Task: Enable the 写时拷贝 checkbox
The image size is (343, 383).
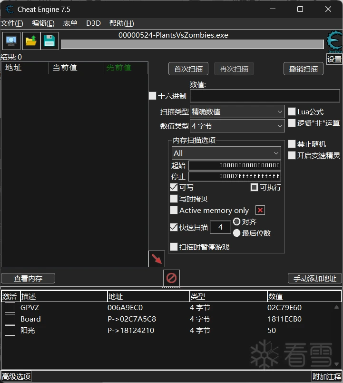Action: tap(174, 199)
